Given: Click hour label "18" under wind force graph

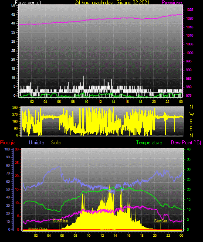Looking at the screenshot, I should [x=140, y=102].
